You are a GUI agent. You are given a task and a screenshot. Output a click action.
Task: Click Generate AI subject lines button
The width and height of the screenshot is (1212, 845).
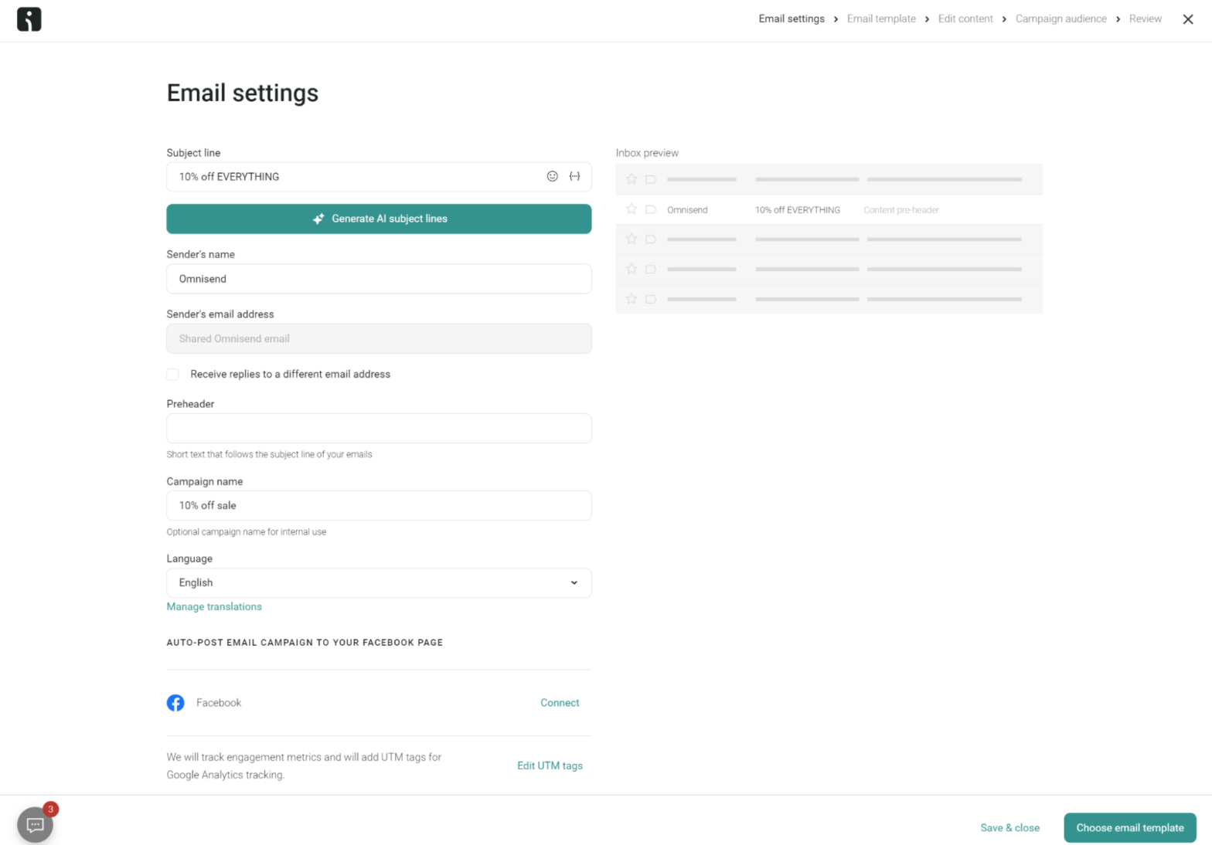[x=379, y=219]
